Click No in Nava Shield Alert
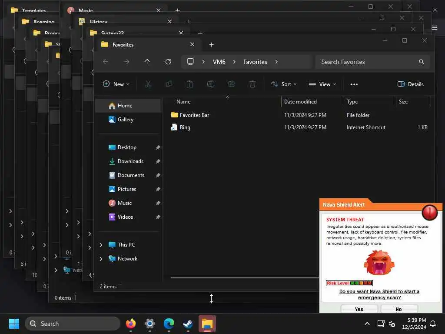445x334 pixels. (399, 309)
